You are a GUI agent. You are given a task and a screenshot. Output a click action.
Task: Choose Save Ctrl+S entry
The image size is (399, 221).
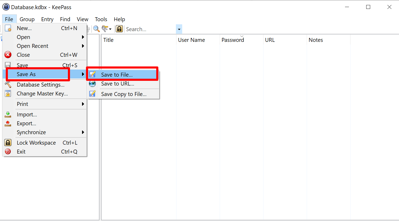coord(45,65)
